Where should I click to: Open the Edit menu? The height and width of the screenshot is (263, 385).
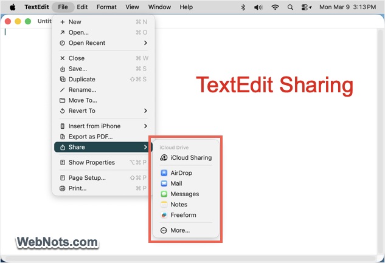[x=82, y=7]
